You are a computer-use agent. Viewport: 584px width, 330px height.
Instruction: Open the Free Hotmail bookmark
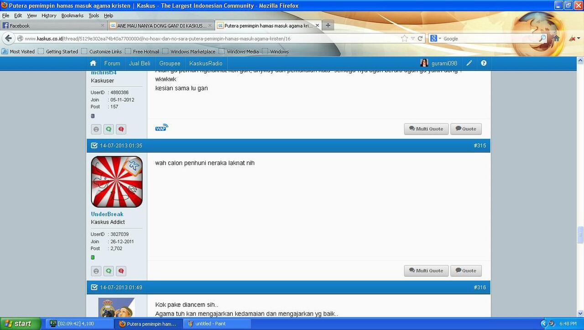142,52
